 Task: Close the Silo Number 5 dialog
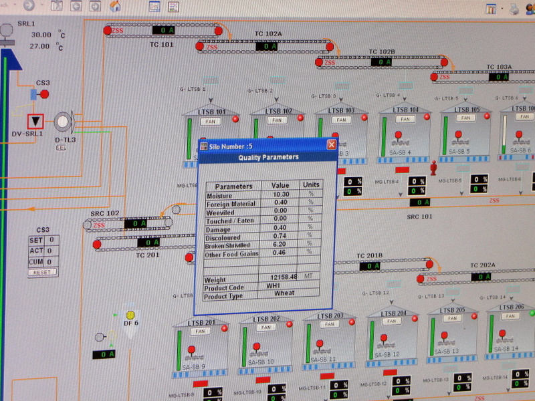[331, 145]
